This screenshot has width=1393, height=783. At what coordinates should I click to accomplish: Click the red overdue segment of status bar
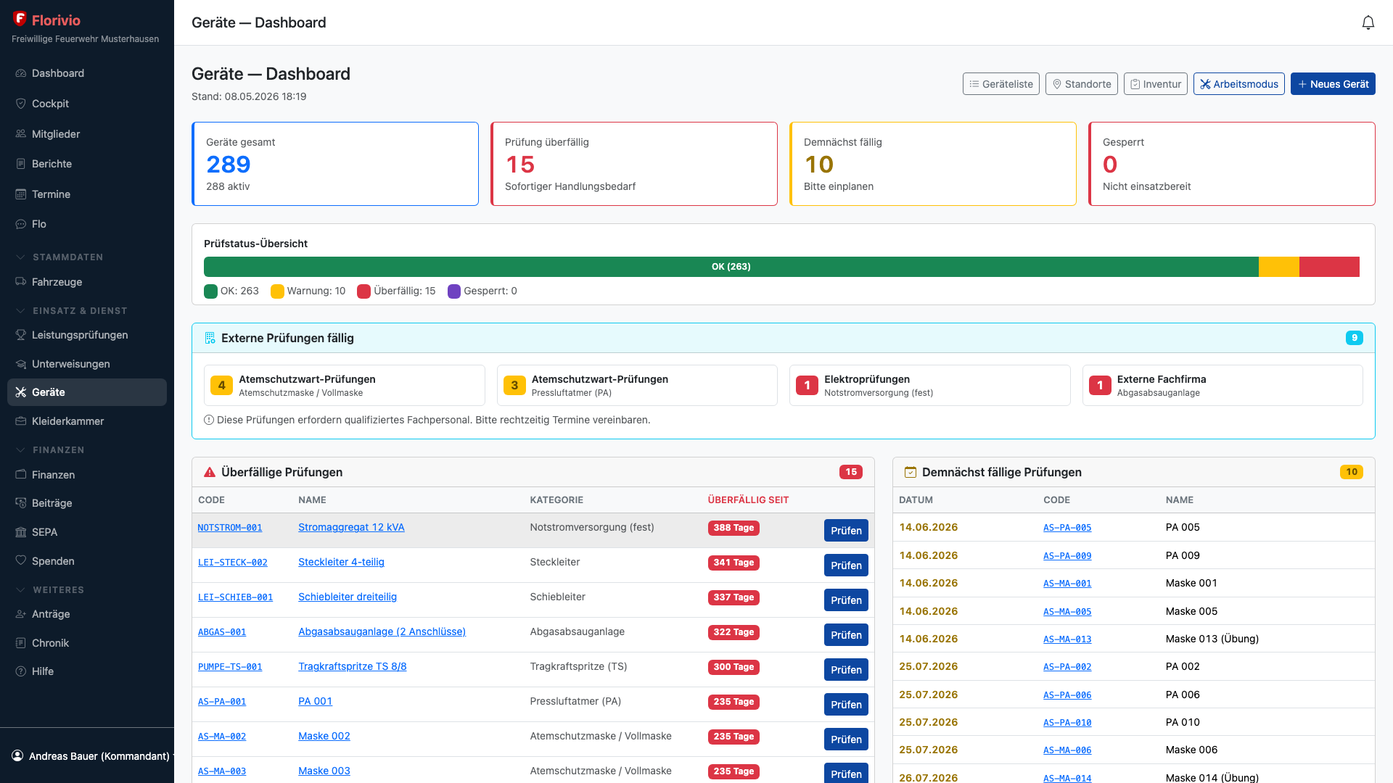click(1329, 267)
